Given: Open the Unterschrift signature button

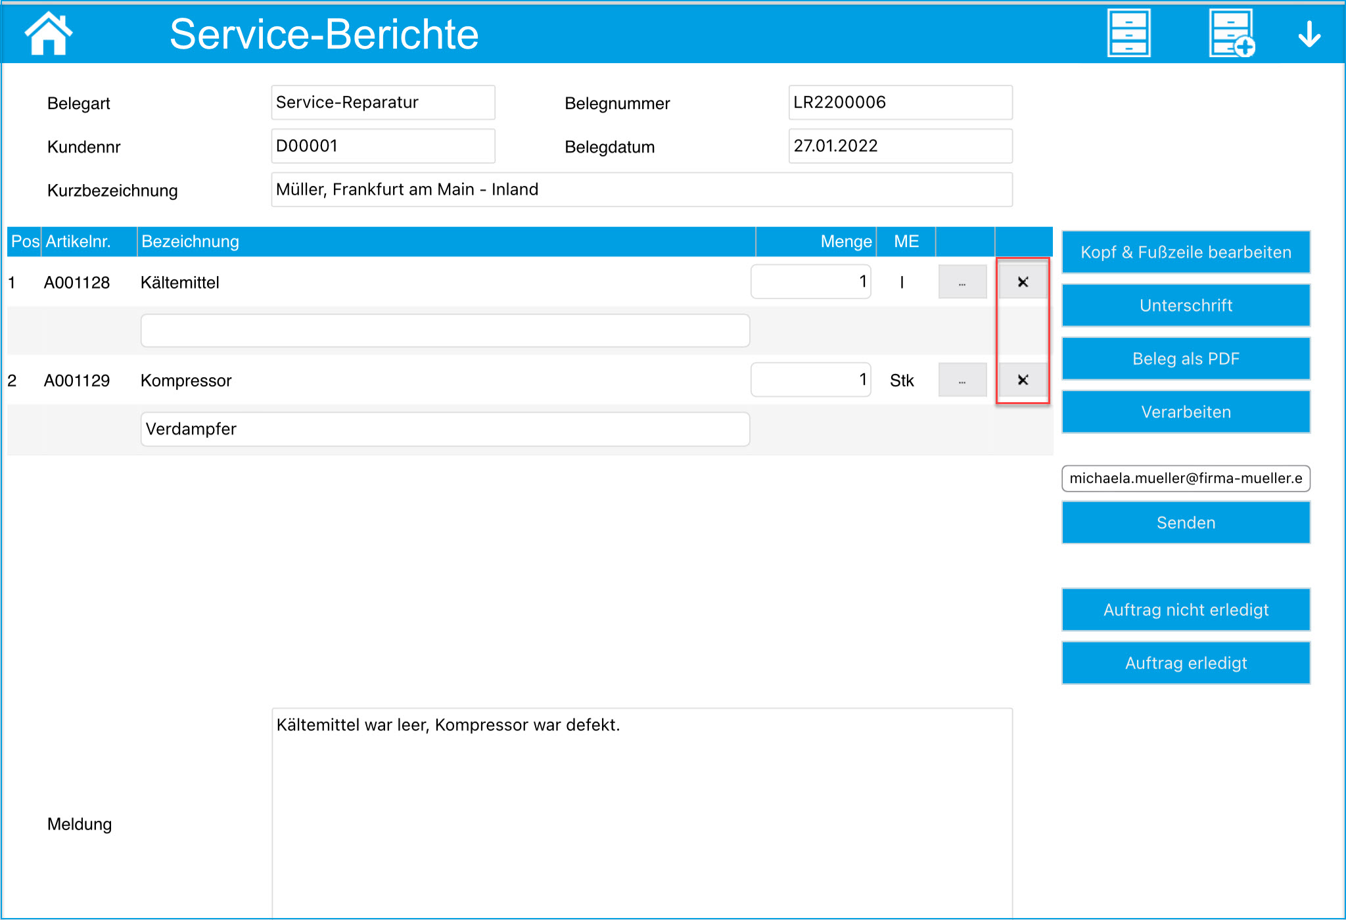Looking at the screenshot, I should [x=1186, y=306].
